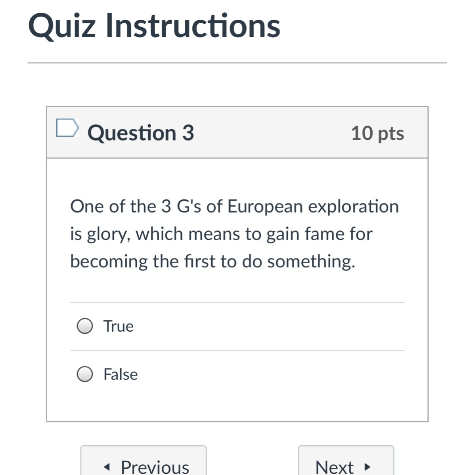Screen dimensions: 475x475
Task: Click the word something in the question
Action: tap(310, 262)
